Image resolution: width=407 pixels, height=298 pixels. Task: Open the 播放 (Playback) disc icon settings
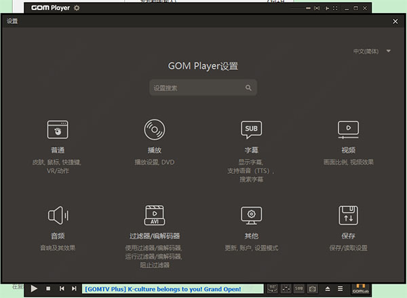155,130
